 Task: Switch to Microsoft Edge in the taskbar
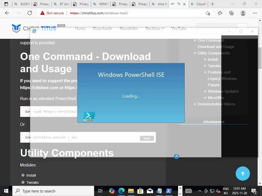pyautogui.click(x=122, y=191)
